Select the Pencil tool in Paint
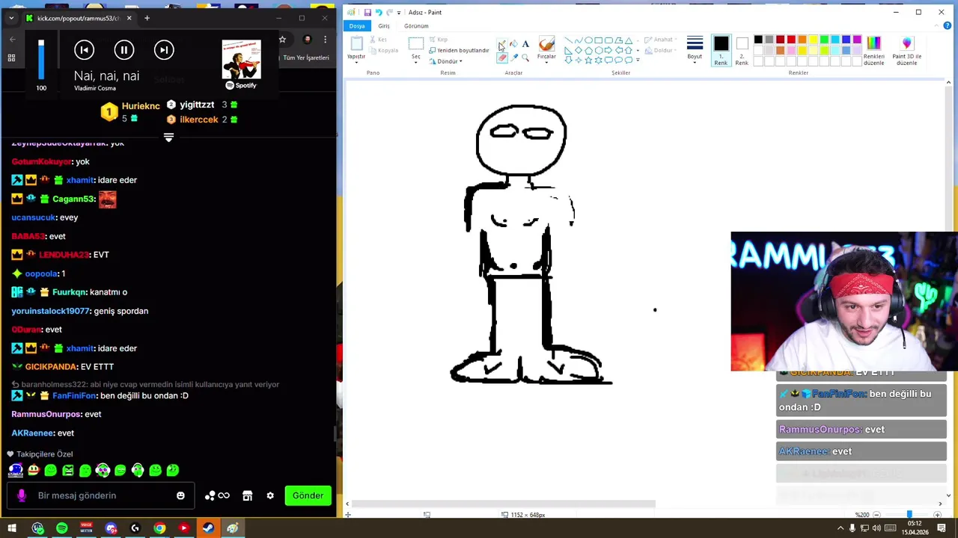958x538 pixels. click(x=501, y=44)
